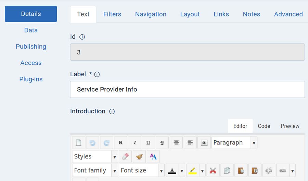Click the New Document icon in editor toolbar

(x=78, y=143)
